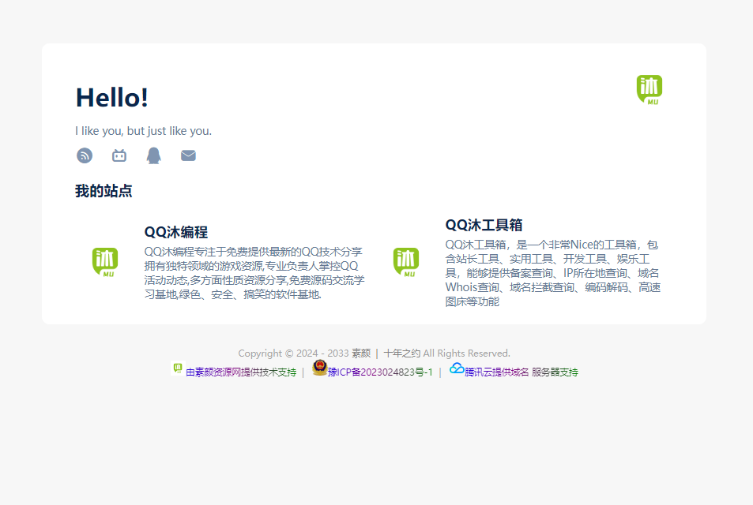Click the QQ沐编程 description paragraph
This screenshot has width=753, height=505.
coord(254,273)
